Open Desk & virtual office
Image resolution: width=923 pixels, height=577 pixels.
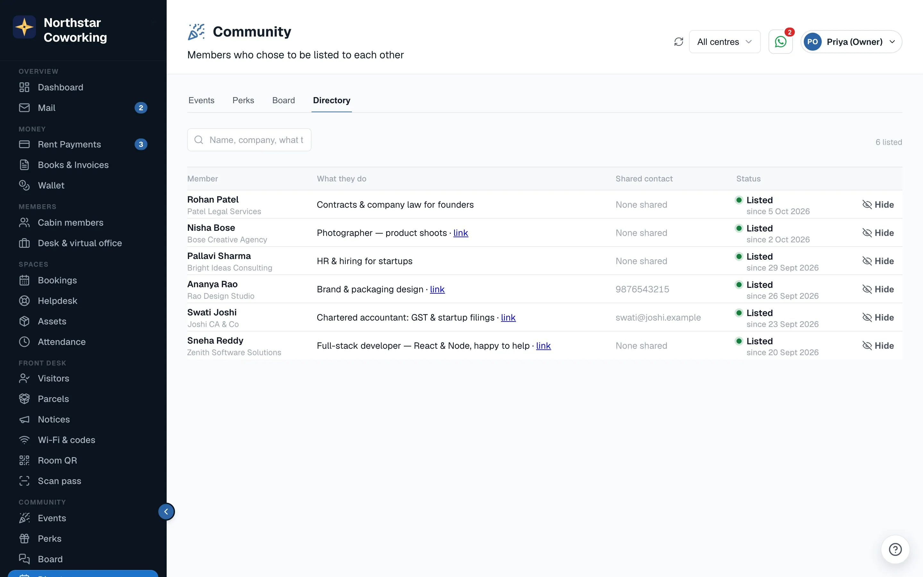(x=83, y=243)
